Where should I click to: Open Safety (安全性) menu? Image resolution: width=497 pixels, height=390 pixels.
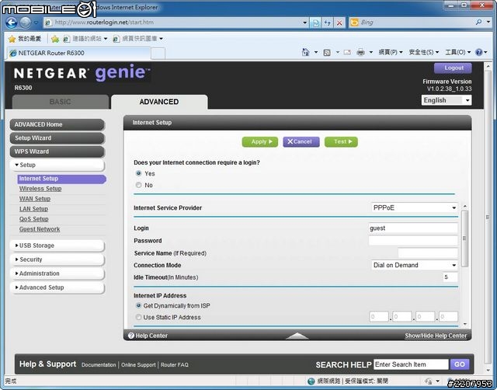[x=424, y=52]
